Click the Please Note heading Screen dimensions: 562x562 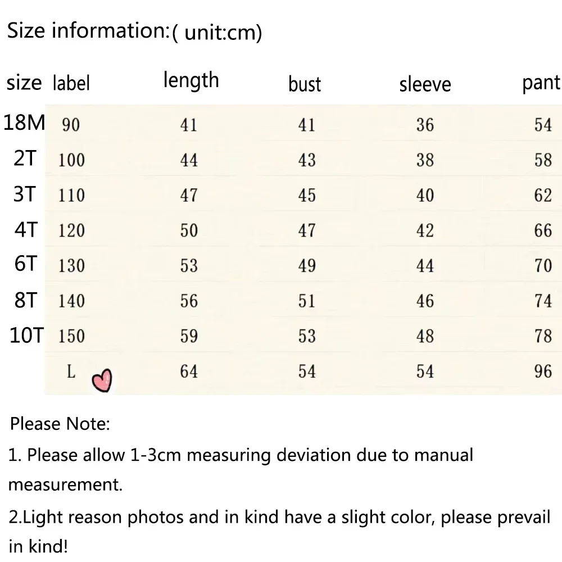60,424
